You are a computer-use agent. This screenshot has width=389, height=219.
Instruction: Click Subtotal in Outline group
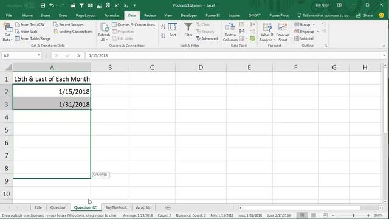coord(304,38)
